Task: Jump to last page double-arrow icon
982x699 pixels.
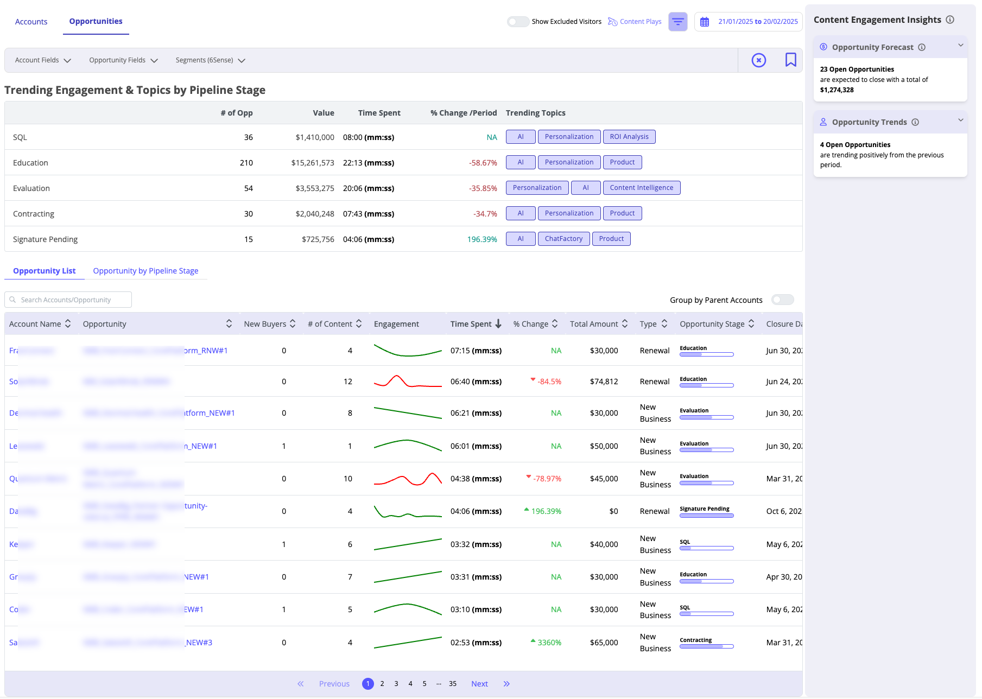Action: [x=506, y=684]
